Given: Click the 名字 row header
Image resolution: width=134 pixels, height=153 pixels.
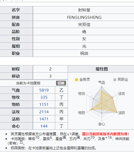Looking at the screenshot, I should tap(16, 10).
